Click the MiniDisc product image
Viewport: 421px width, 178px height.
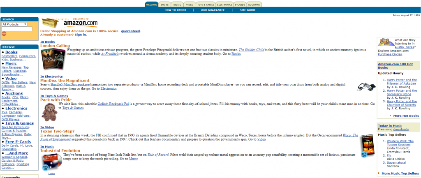[x=366, y=87]
